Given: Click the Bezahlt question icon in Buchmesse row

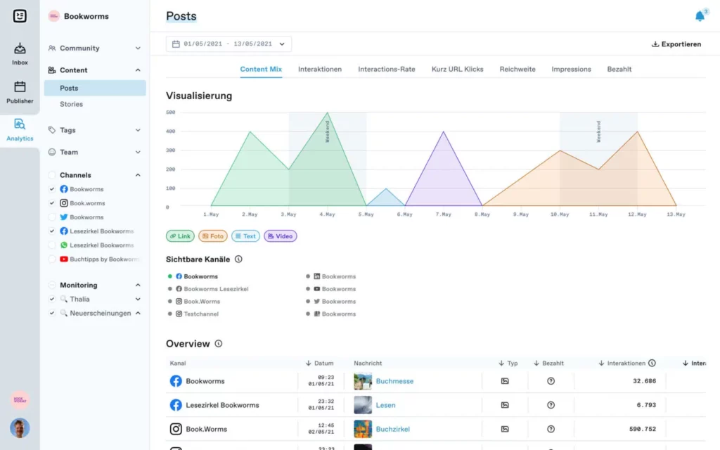Looking at the screenshot, I should click(551, 381).
